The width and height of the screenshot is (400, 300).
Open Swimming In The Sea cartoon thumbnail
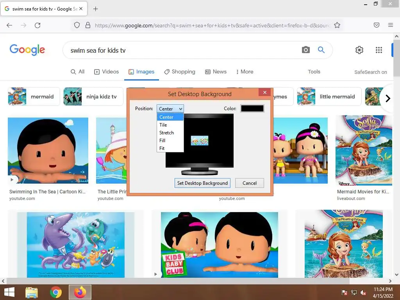pyautogui.click(x=48, y=150)
